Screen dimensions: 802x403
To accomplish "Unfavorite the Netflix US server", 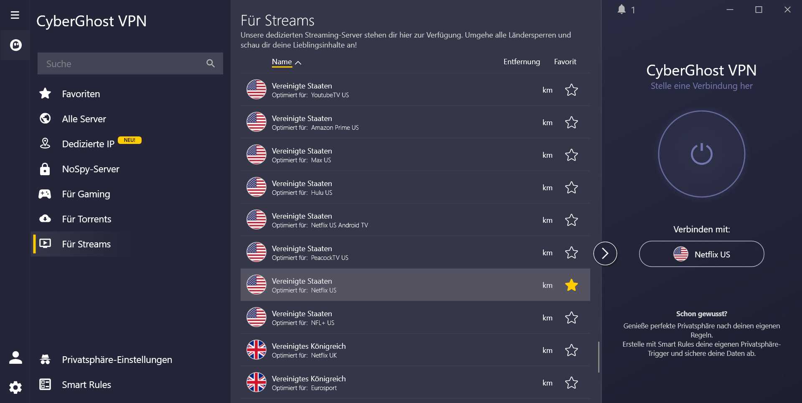I will tap(571, 285).
